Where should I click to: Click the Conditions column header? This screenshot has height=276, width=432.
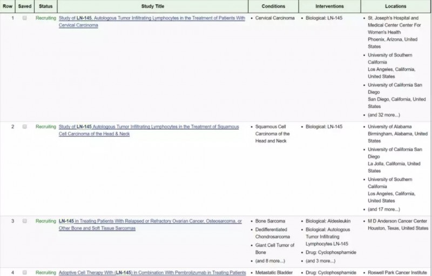point(273,6)
